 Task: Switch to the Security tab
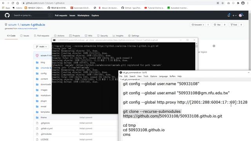(x=102, y=36)
